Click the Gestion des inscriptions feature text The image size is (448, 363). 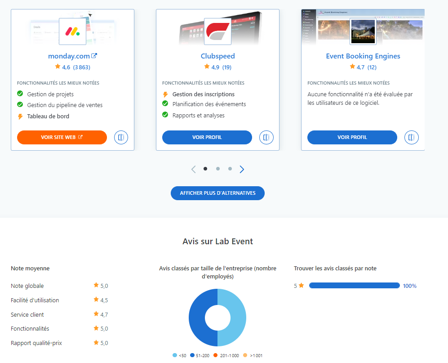click(204, 94)
